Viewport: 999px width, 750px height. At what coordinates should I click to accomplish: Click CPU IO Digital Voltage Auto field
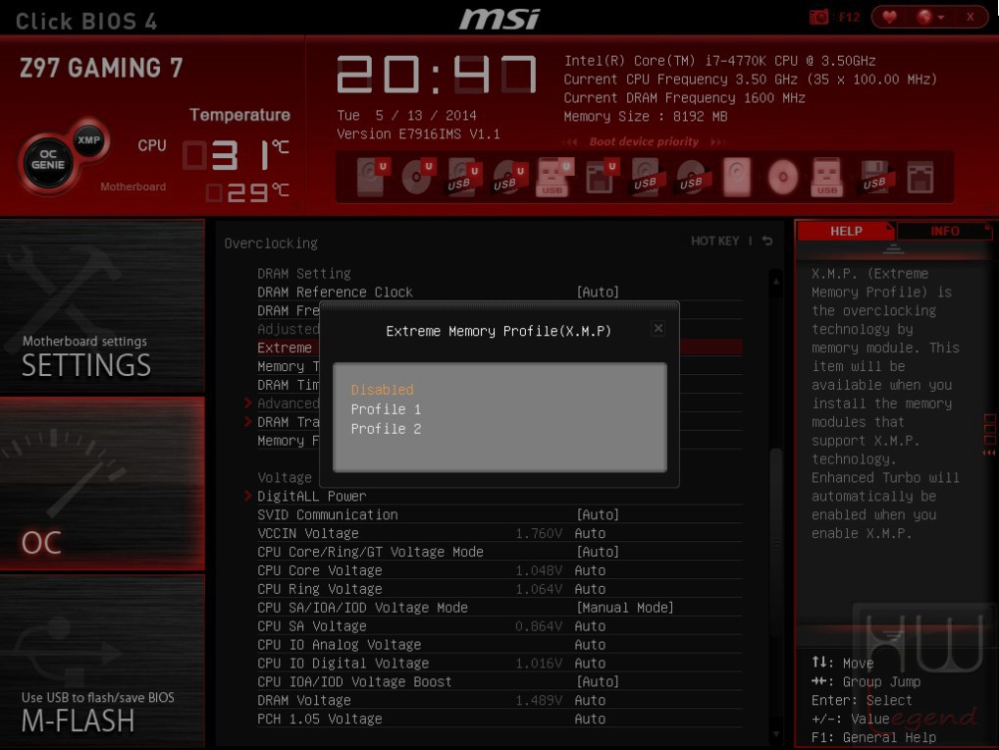coord(590,664)
